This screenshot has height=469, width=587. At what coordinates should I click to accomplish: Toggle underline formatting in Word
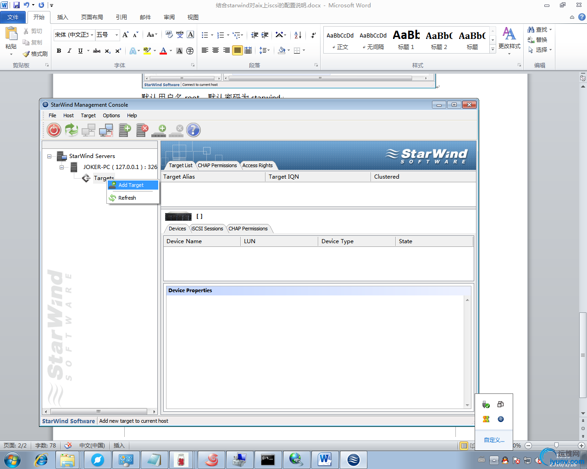80,51
